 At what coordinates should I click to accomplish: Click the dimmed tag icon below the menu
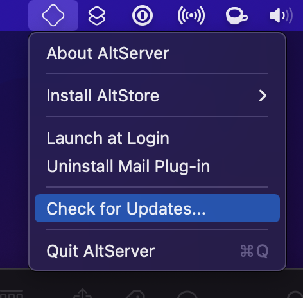point(135,294)
